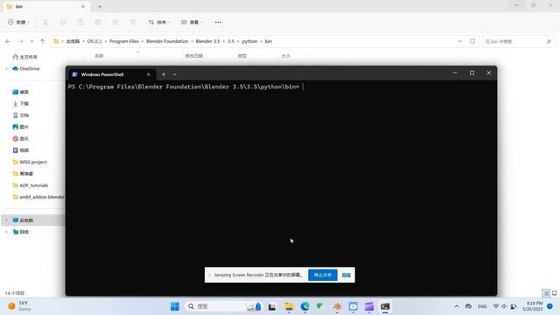This screenshot has height=315, width=560.
Task: Switch to details view layout
Action: 546,293
